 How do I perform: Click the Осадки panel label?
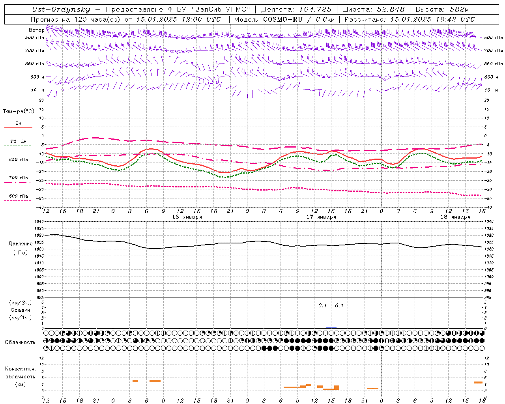(20, 310)
